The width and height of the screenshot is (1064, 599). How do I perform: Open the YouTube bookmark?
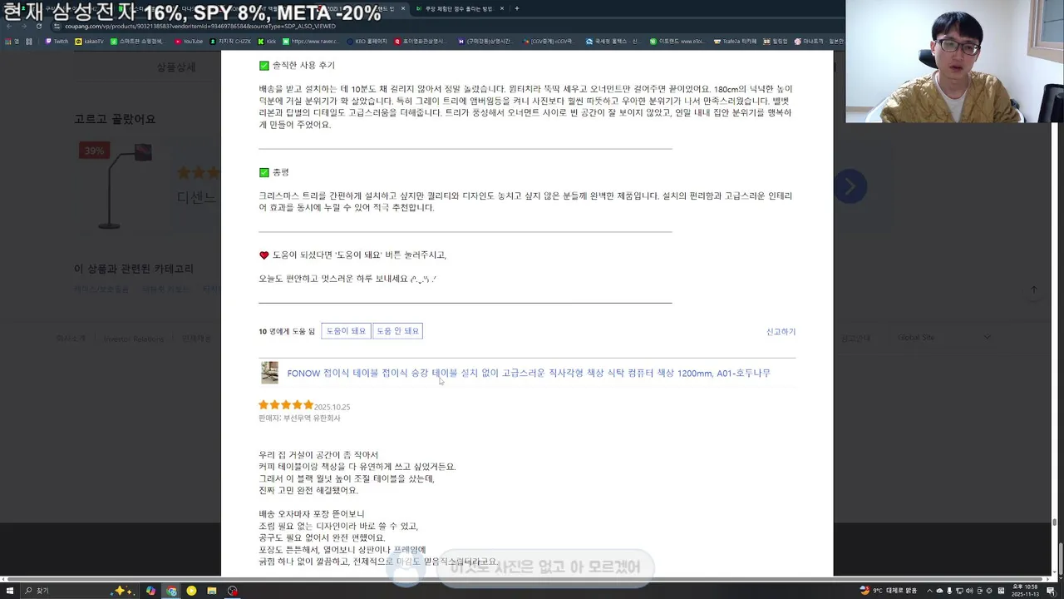[x=189, y=41]
